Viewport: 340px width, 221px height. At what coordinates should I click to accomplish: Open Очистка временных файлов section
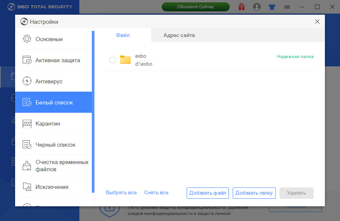[62, 166]
